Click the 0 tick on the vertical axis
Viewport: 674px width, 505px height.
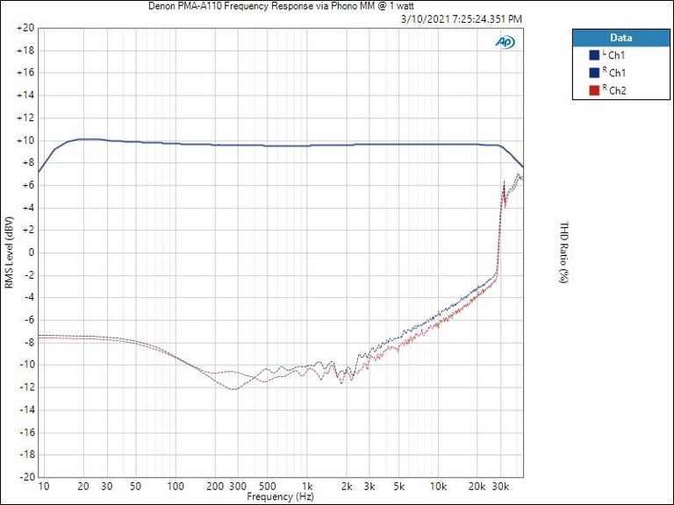(x=29, y=252)
